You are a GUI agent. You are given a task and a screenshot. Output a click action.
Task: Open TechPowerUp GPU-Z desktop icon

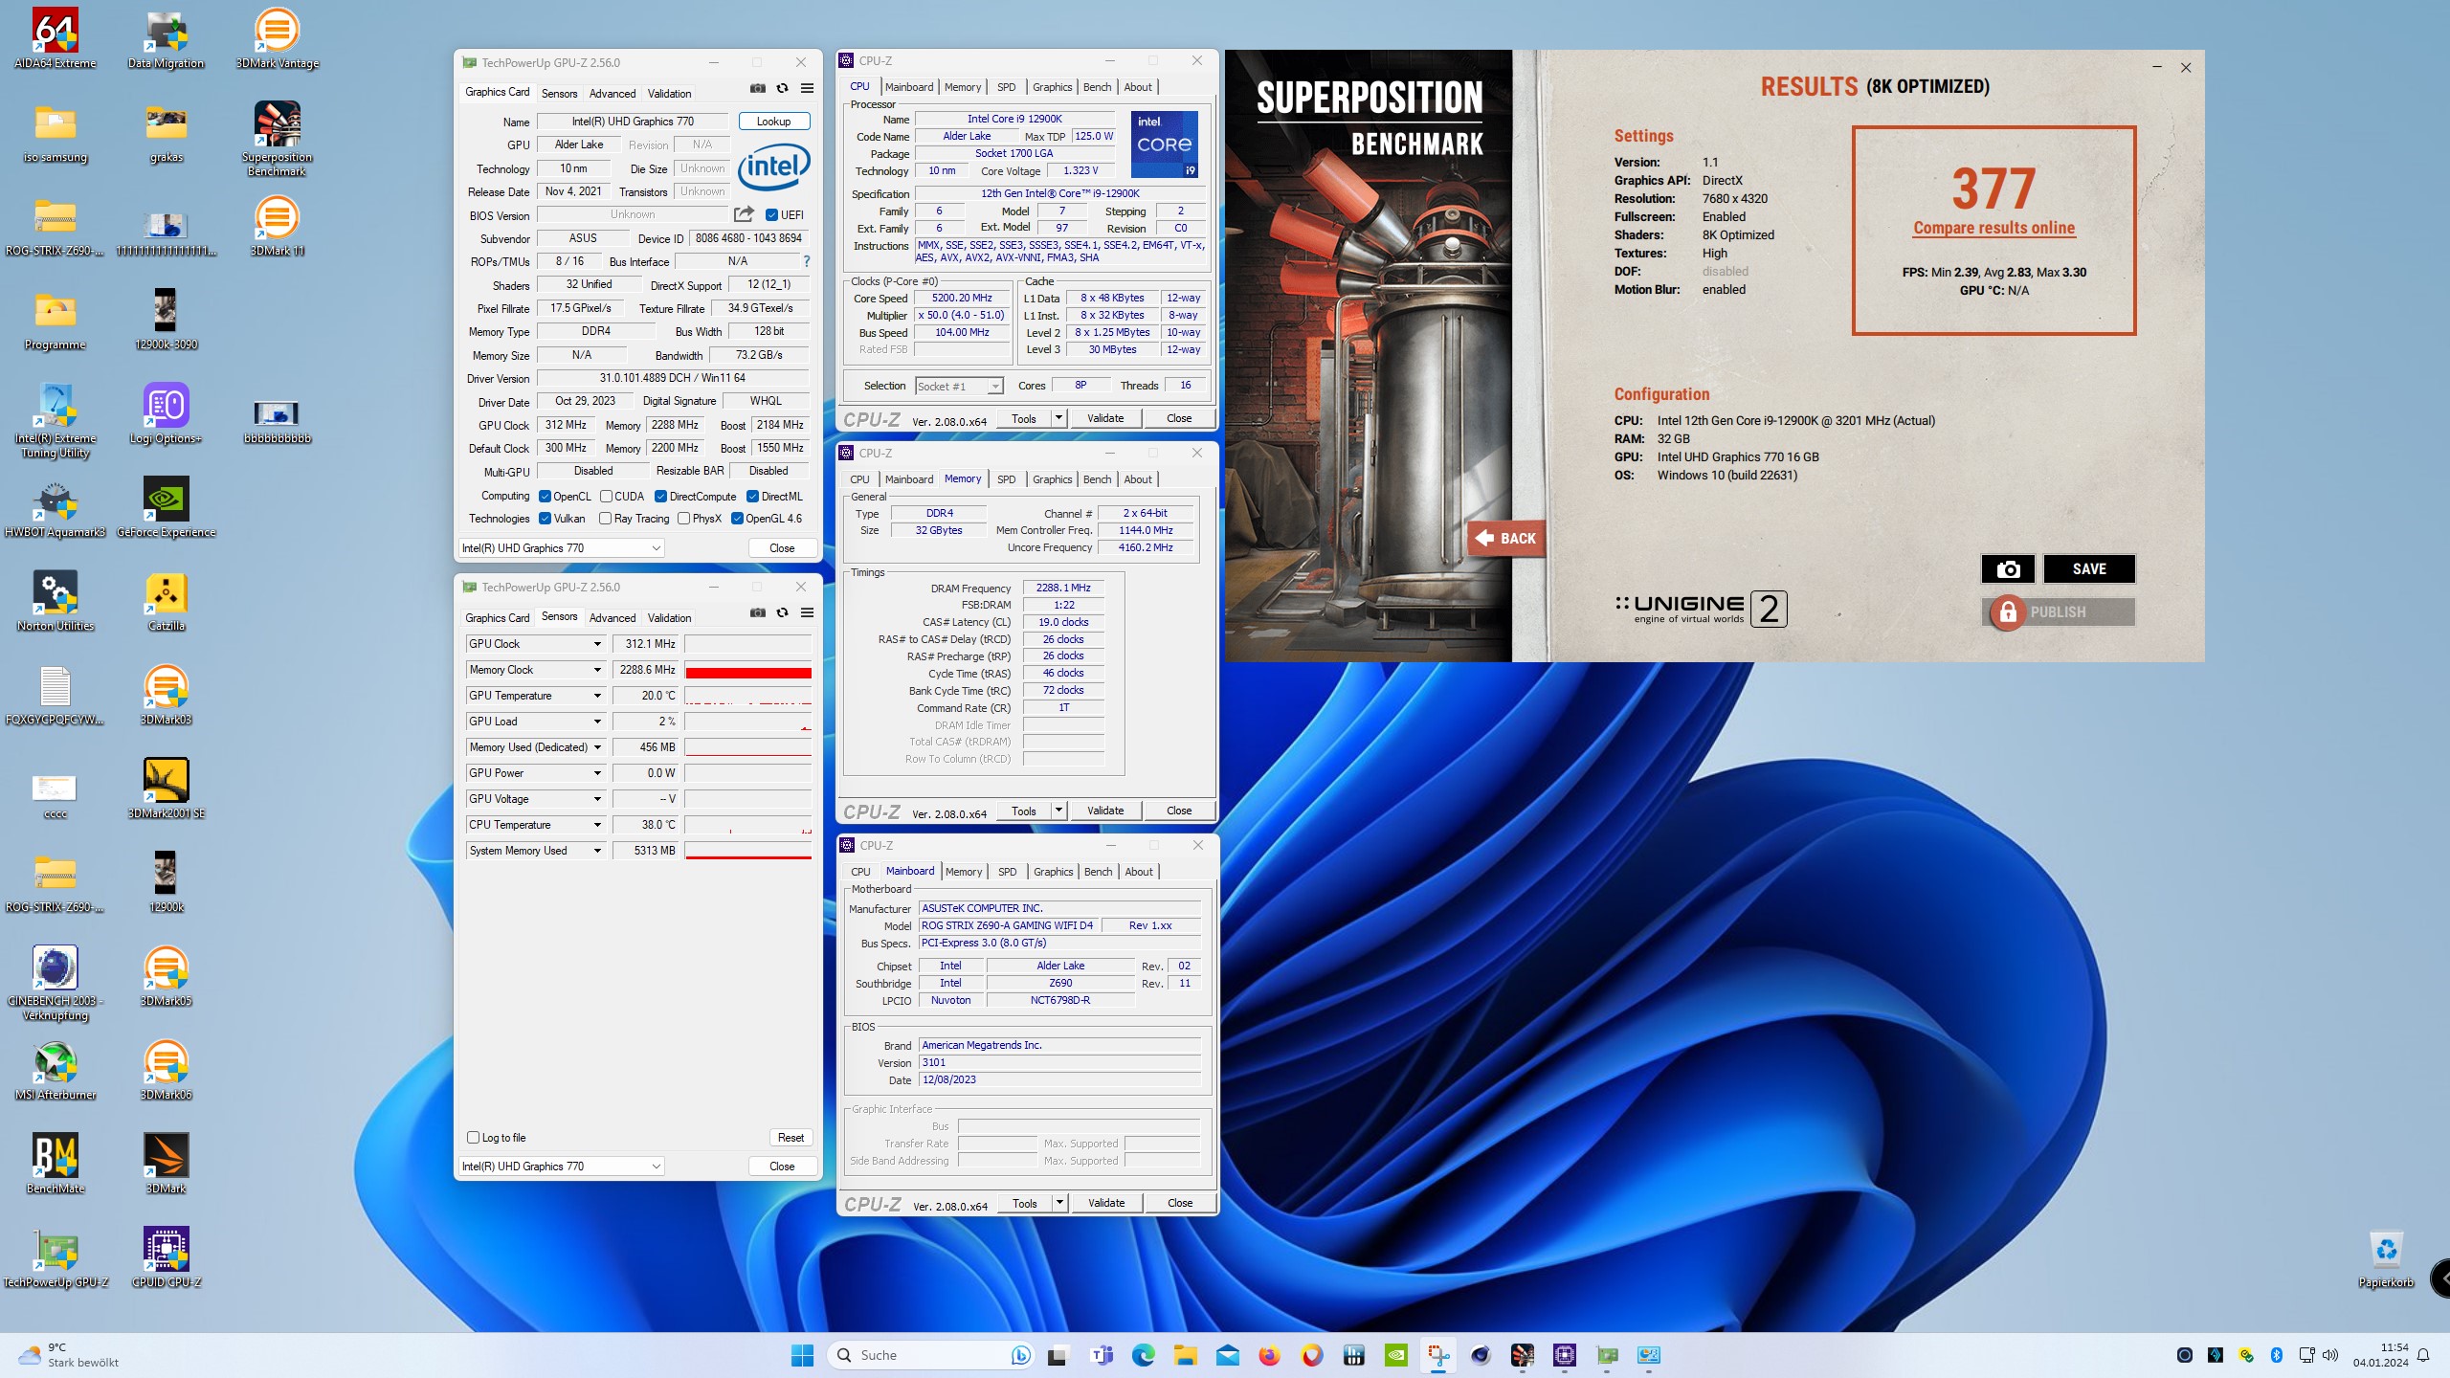pyautogui.click(x=56, y=1258)
